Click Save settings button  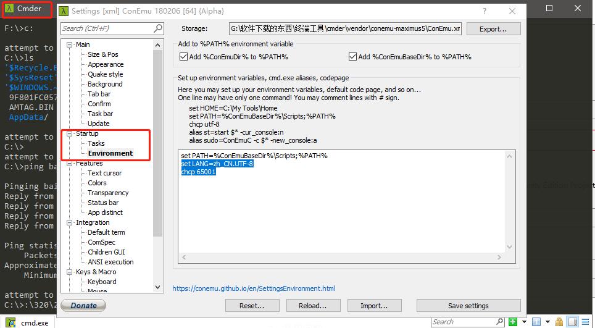tap(468, 306)
